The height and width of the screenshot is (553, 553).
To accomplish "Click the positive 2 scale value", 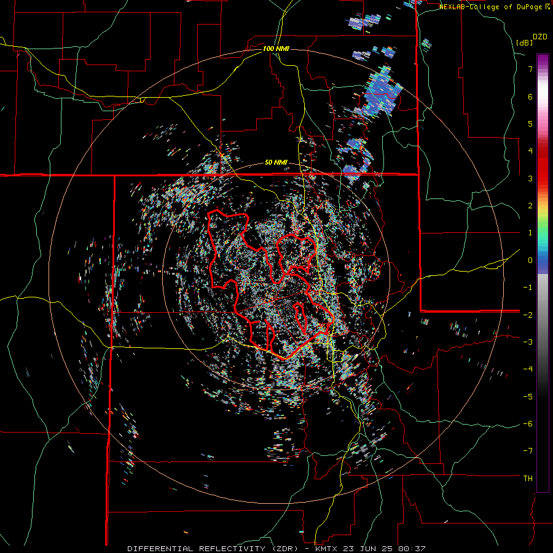I will pyautogui.click(x=530, y=206).
